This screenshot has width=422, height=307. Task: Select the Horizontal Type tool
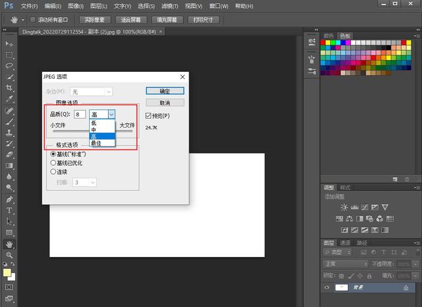pos(9,210)
